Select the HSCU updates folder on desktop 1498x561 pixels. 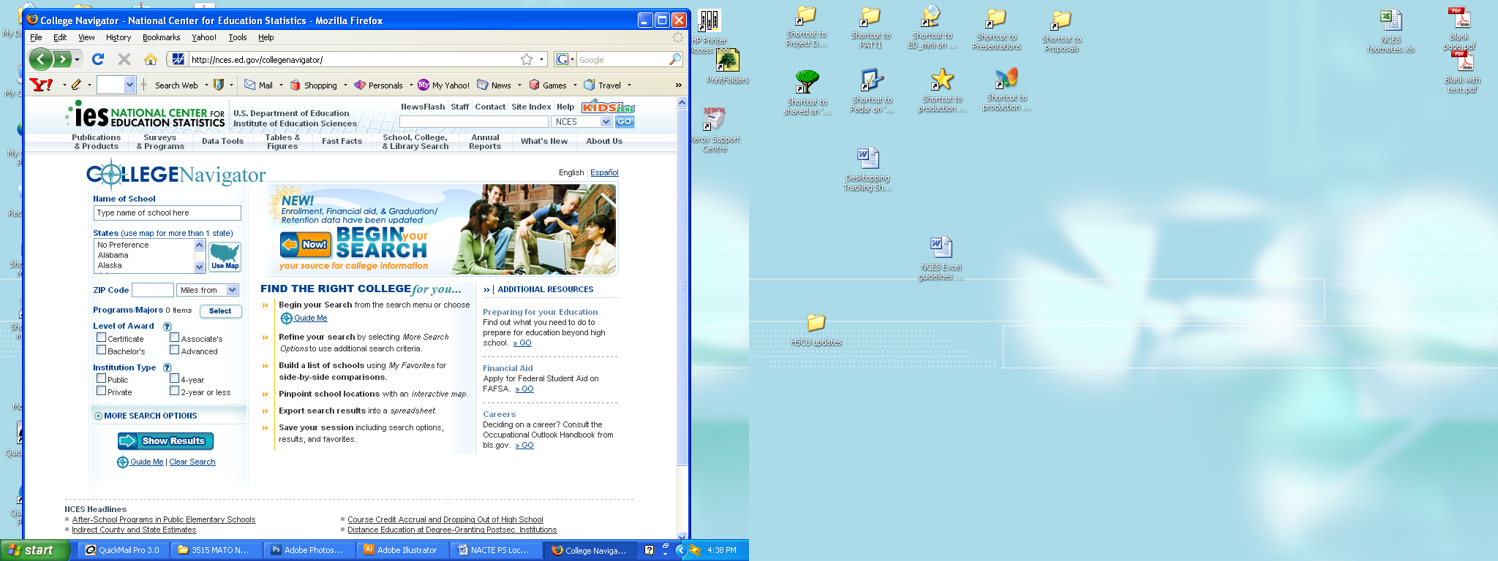click(x=816, y=329)
